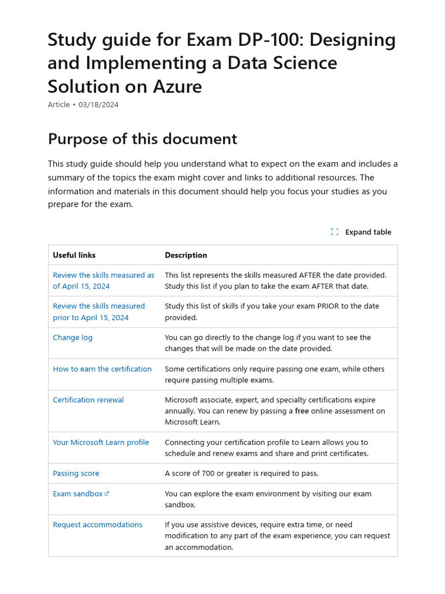Open the Request accommodations link
445x594 pixels.
[97, 524]
